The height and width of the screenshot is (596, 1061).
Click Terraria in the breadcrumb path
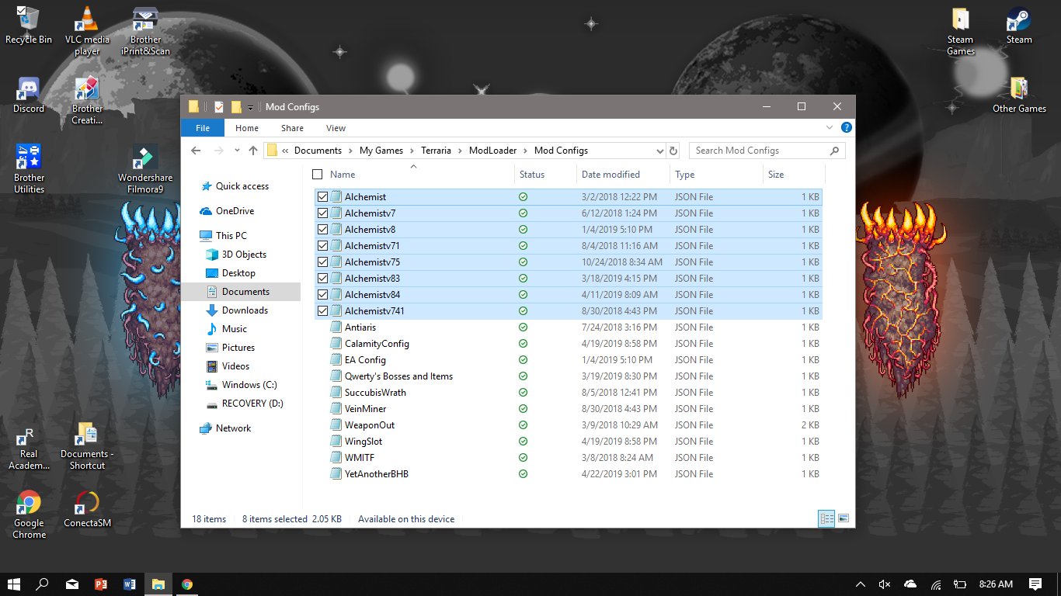point(436,151)
